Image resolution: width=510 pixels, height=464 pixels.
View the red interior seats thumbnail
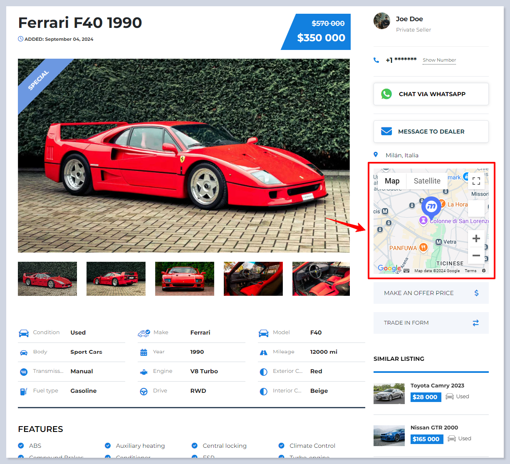tap(321, 279)
